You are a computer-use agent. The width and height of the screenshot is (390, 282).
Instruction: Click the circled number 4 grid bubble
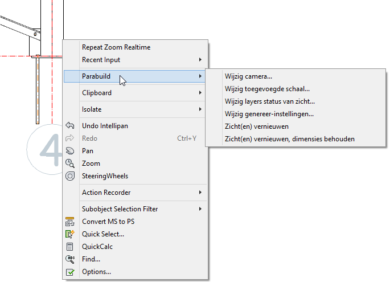45,149
